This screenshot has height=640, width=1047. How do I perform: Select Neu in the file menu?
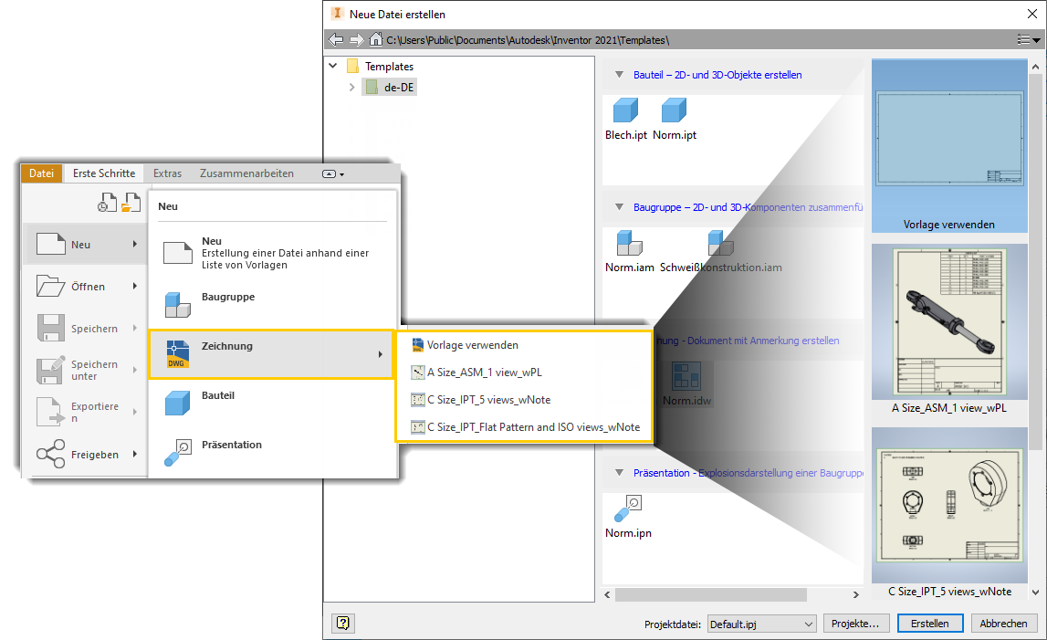86,245
